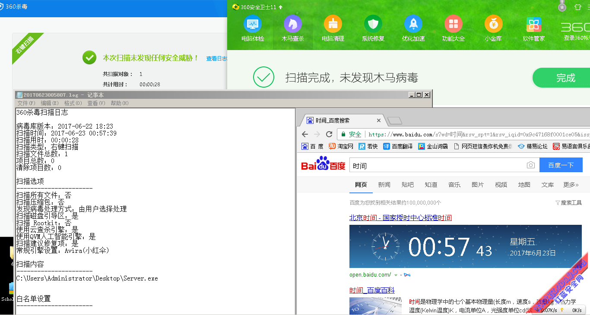Click the camera image-search icon

pyautogui.click(x=531, y=165)
